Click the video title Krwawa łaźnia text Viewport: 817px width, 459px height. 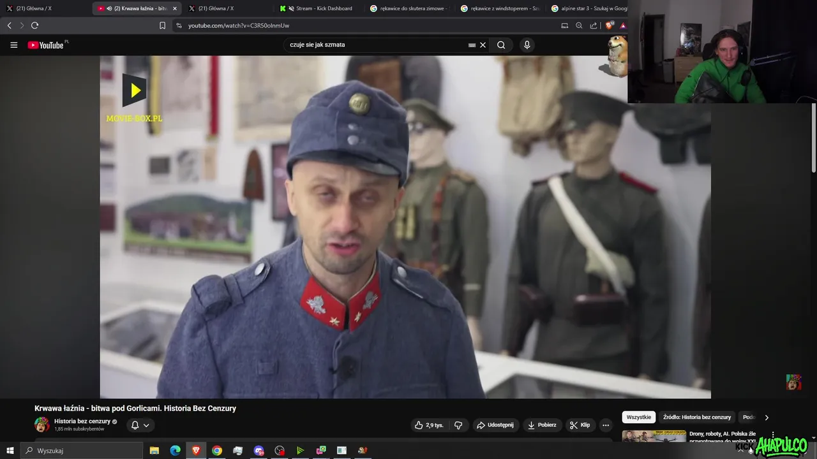[x=135, y=409]
